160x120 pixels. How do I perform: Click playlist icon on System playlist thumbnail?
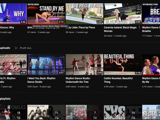tap(133, 118)
